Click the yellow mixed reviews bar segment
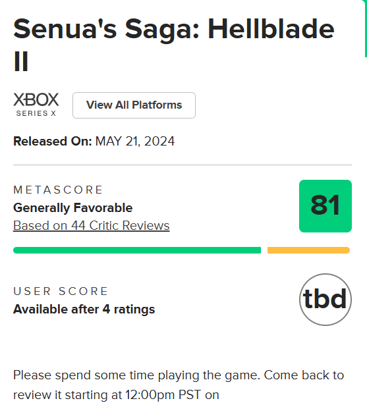Viewport: 367px width, 403px height. [308, 250]
